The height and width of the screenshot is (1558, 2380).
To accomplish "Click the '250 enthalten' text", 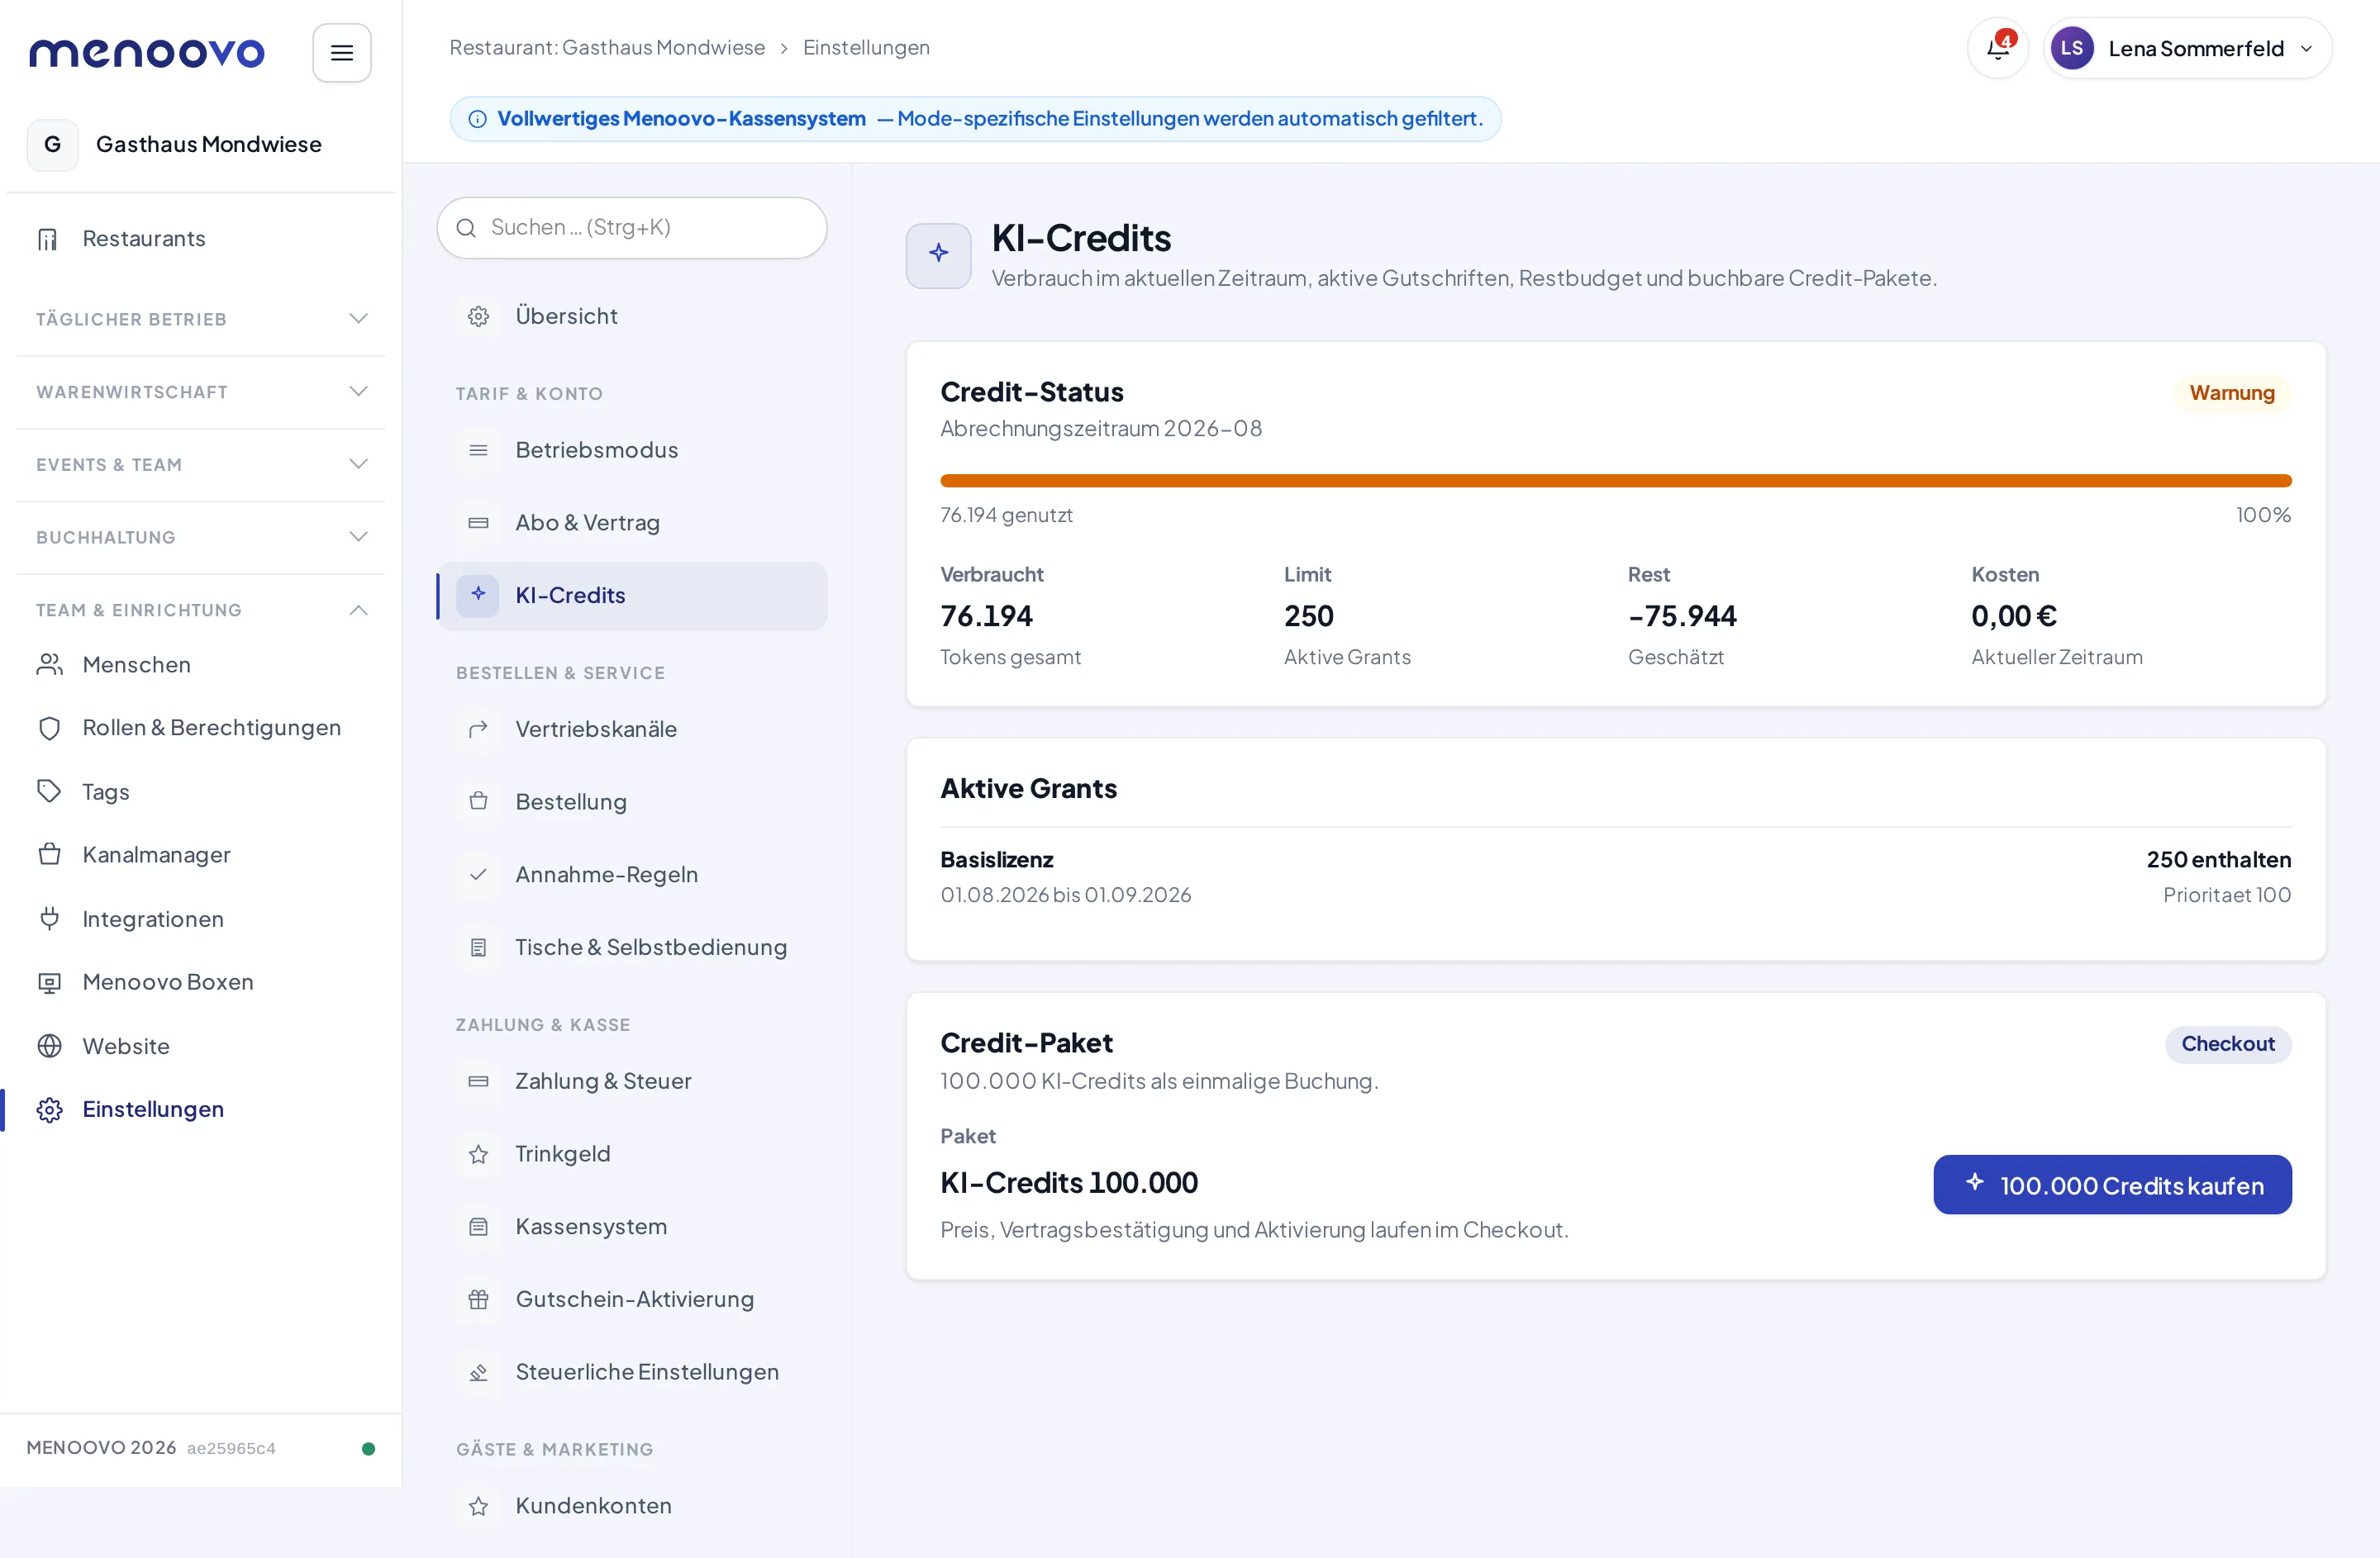I will tap(2218, 859).
